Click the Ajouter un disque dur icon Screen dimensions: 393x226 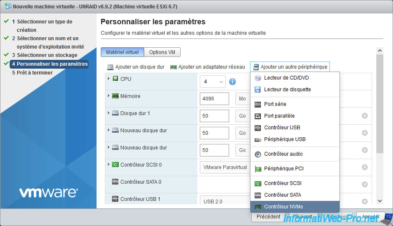coord(110,67)
